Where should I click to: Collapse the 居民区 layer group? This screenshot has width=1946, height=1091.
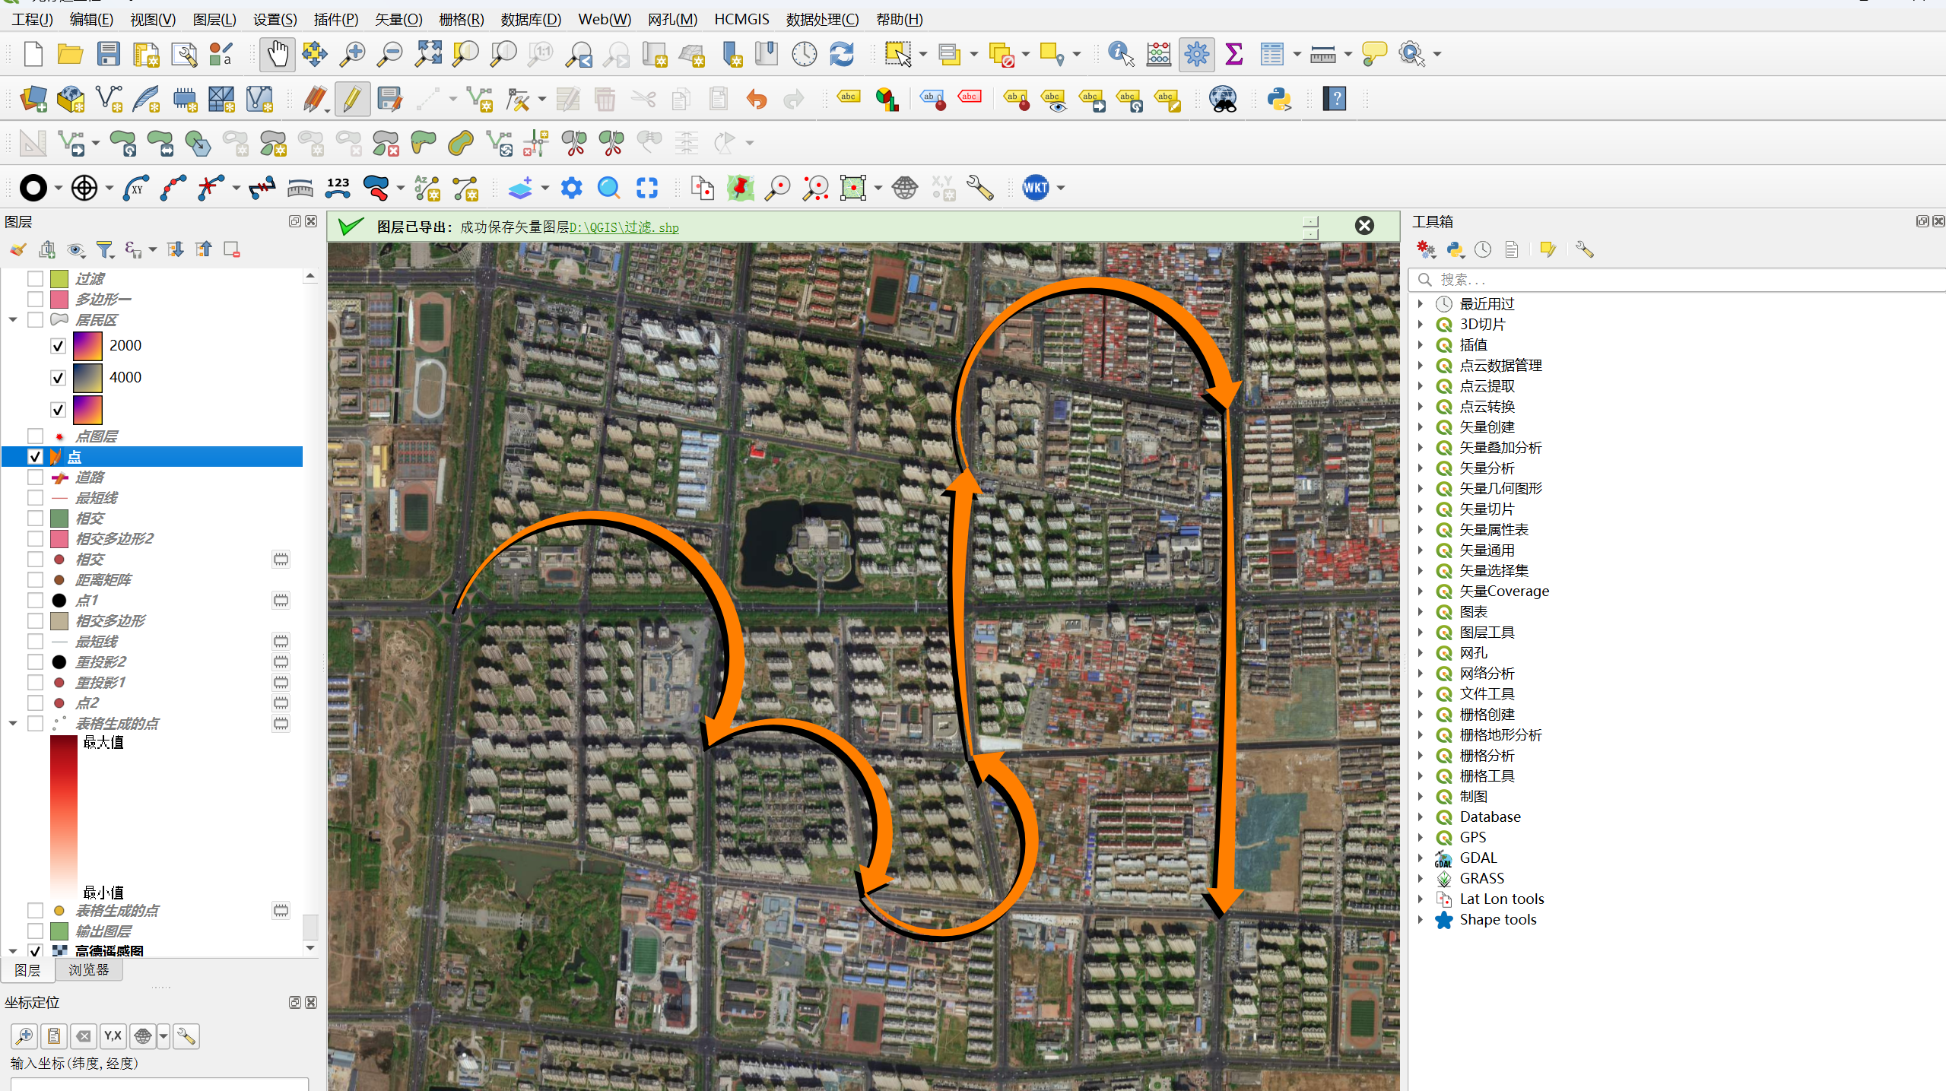pos(13,320)
